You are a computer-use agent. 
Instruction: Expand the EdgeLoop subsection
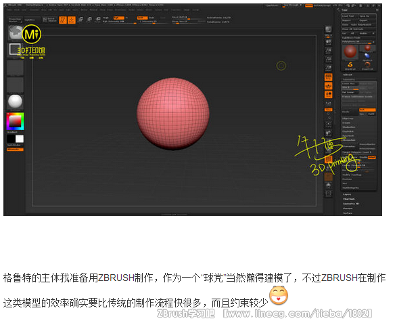[x=348, y=118]
